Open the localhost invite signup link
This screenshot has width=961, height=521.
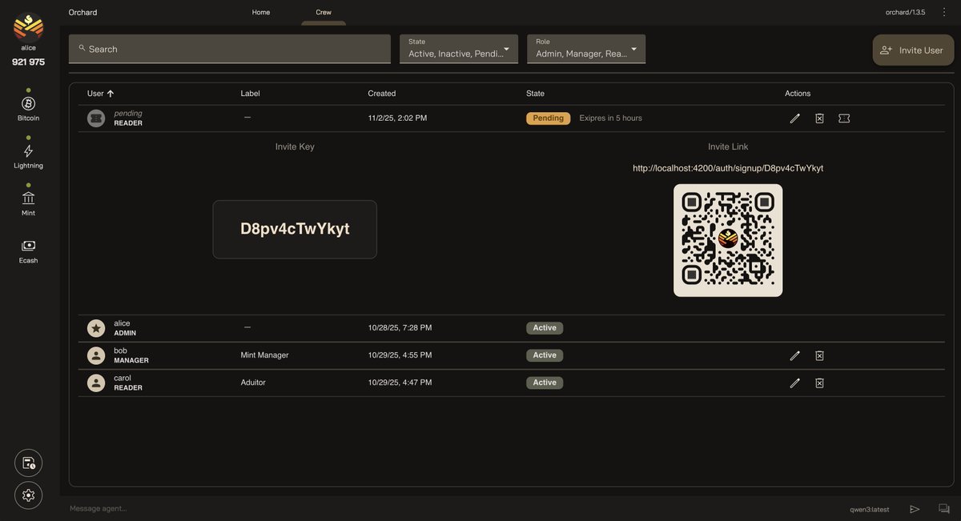click(x=728, y=168)
